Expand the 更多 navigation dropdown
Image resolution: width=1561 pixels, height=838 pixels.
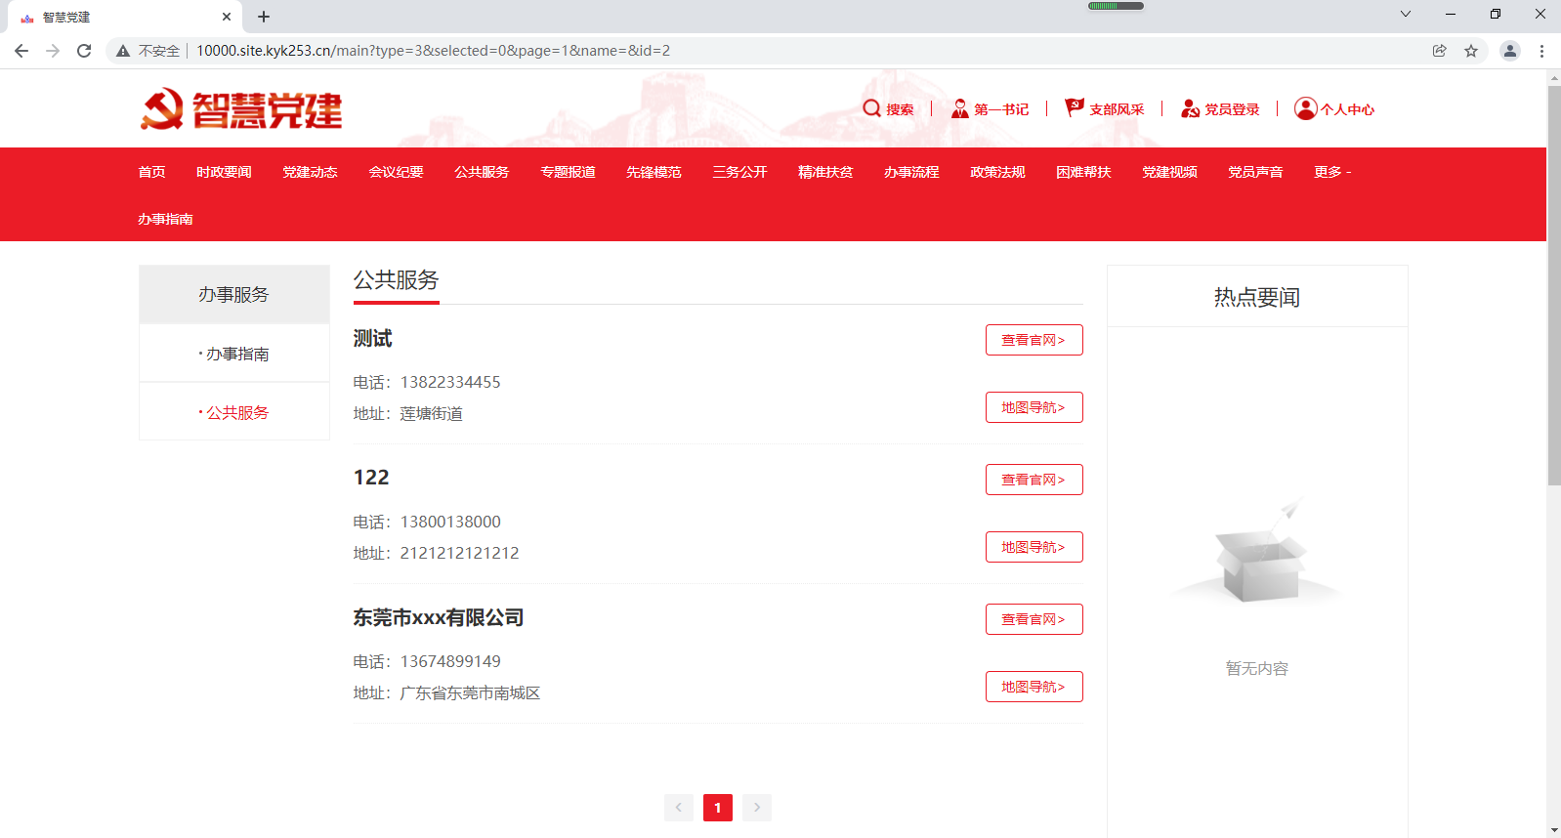coord(1331,172)
